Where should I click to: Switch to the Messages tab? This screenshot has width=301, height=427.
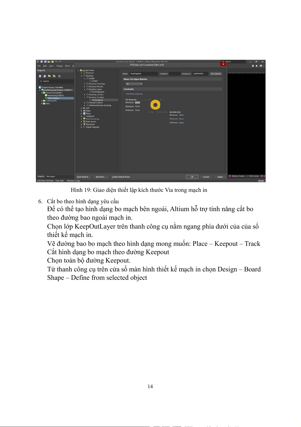point(51,176)
